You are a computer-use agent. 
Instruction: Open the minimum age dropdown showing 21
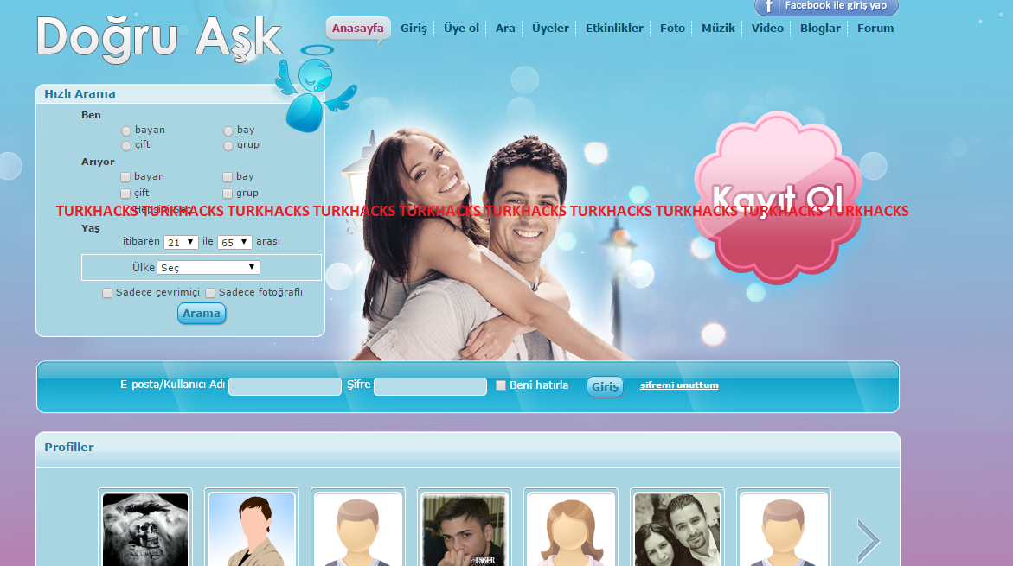tap(181, 242)
